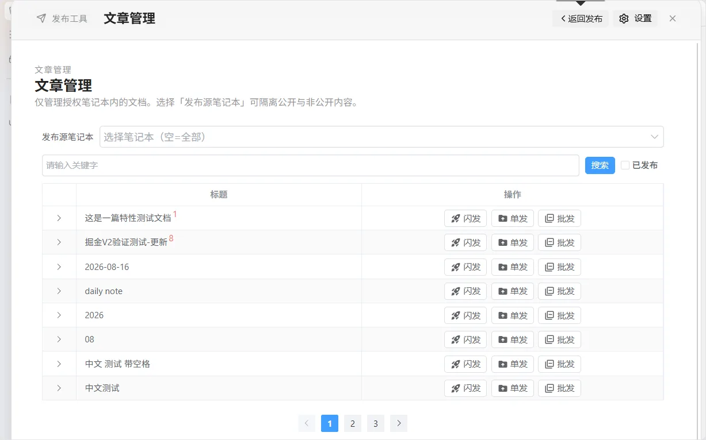Click the 操作 column header

[x=513, y=195]
